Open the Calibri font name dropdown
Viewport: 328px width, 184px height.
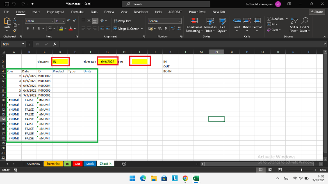pos(52,21)
